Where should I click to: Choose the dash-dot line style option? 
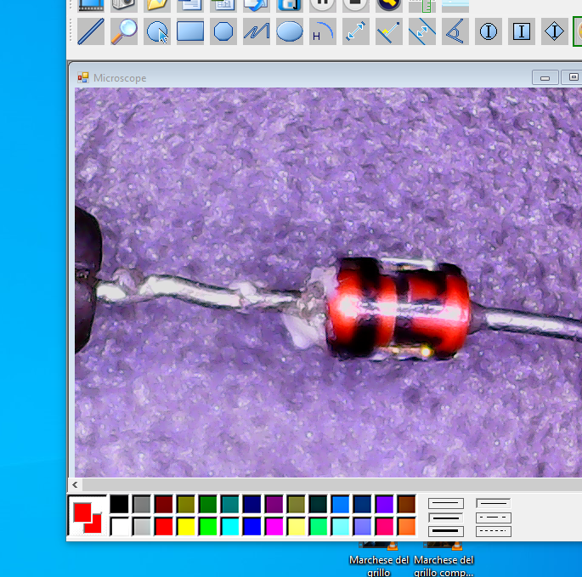coord(494,518)
